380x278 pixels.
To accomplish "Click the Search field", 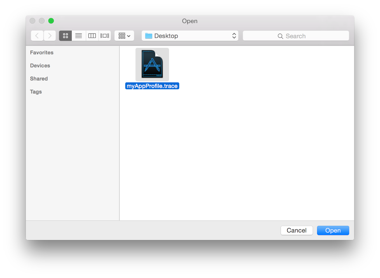I will point(296,36).
